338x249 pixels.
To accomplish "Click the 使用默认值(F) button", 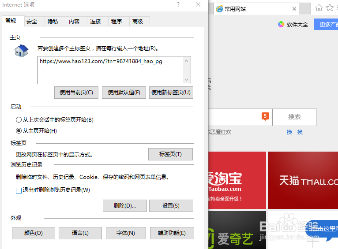I will tap(124, 93).
